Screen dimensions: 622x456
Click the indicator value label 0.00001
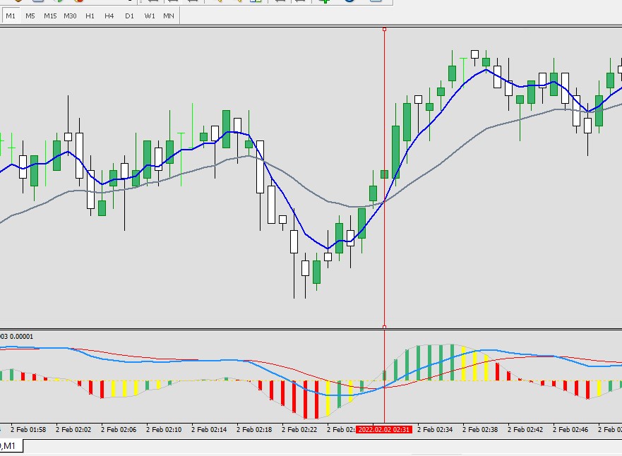click(x=21, y=336)
